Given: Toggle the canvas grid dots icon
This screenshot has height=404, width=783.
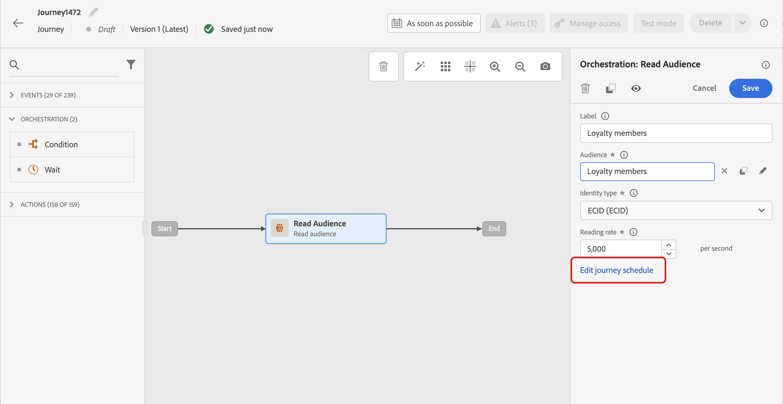Looking at the screenshot, I should click(445, 66).
